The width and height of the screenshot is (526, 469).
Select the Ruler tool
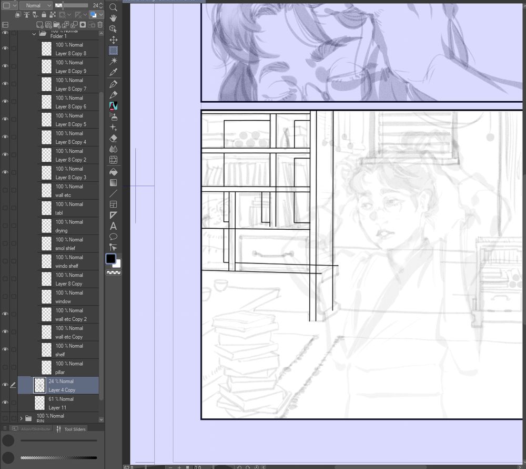pyautogui.click(x=114, y=215)
